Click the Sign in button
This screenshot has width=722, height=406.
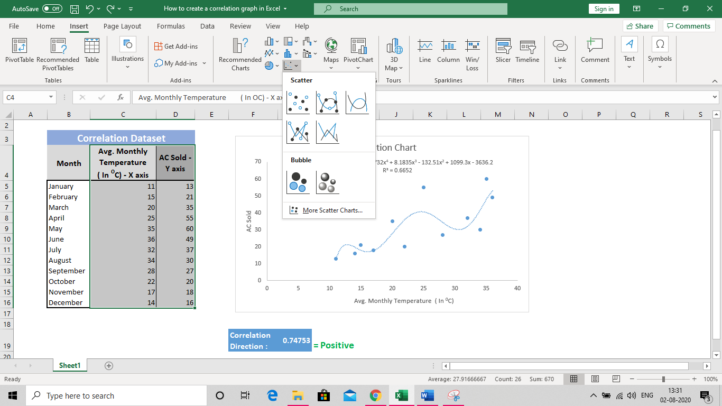coord(604,9)
